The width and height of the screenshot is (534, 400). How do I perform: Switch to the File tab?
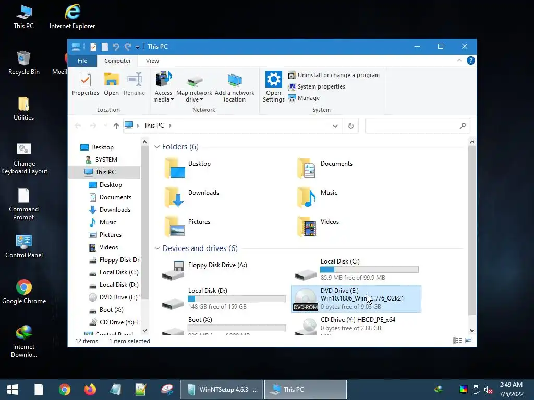pyautogui.click(x=82, y=61)
